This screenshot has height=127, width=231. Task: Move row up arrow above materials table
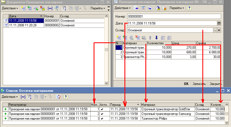point(150,38)
